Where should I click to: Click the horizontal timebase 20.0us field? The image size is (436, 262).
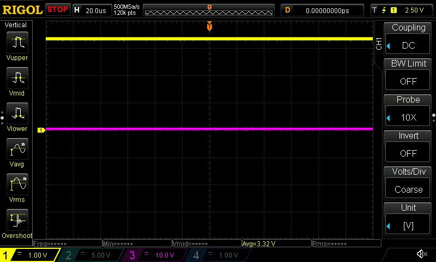(92, 10)
